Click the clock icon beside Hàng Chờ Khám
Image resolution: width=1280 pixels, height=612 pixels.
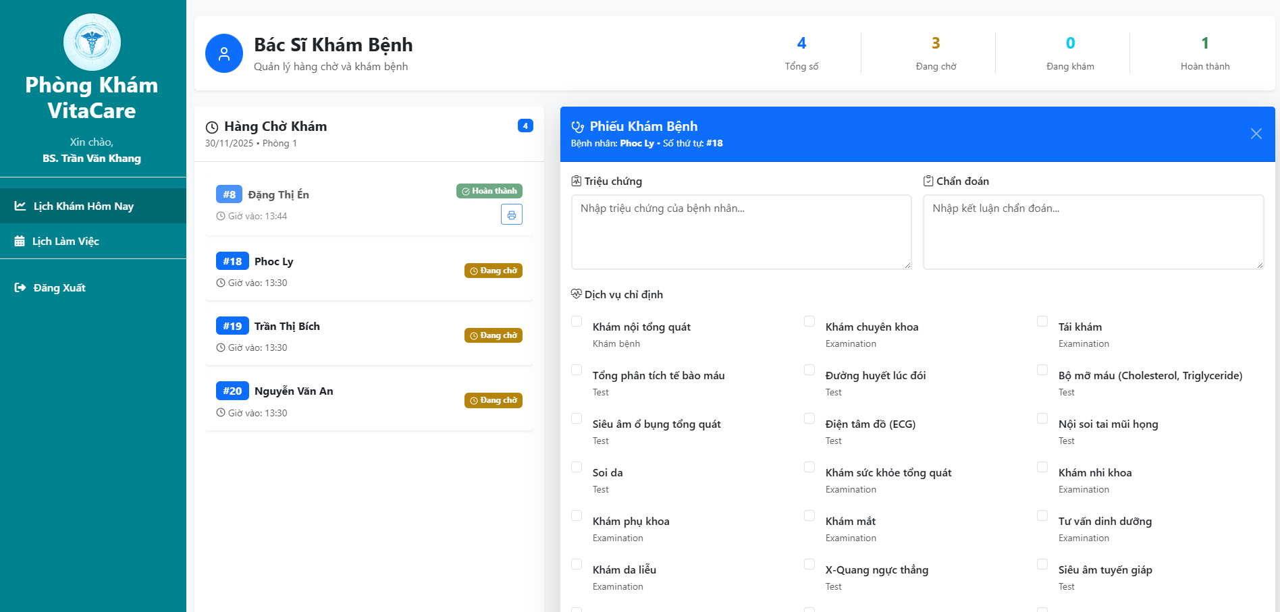point(212,127)
